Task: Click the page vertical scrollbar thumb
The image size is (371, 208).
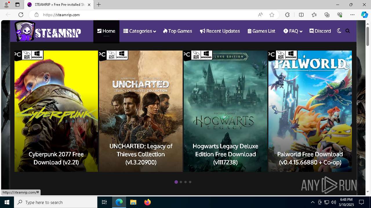Action: click(x=368, y=36)
